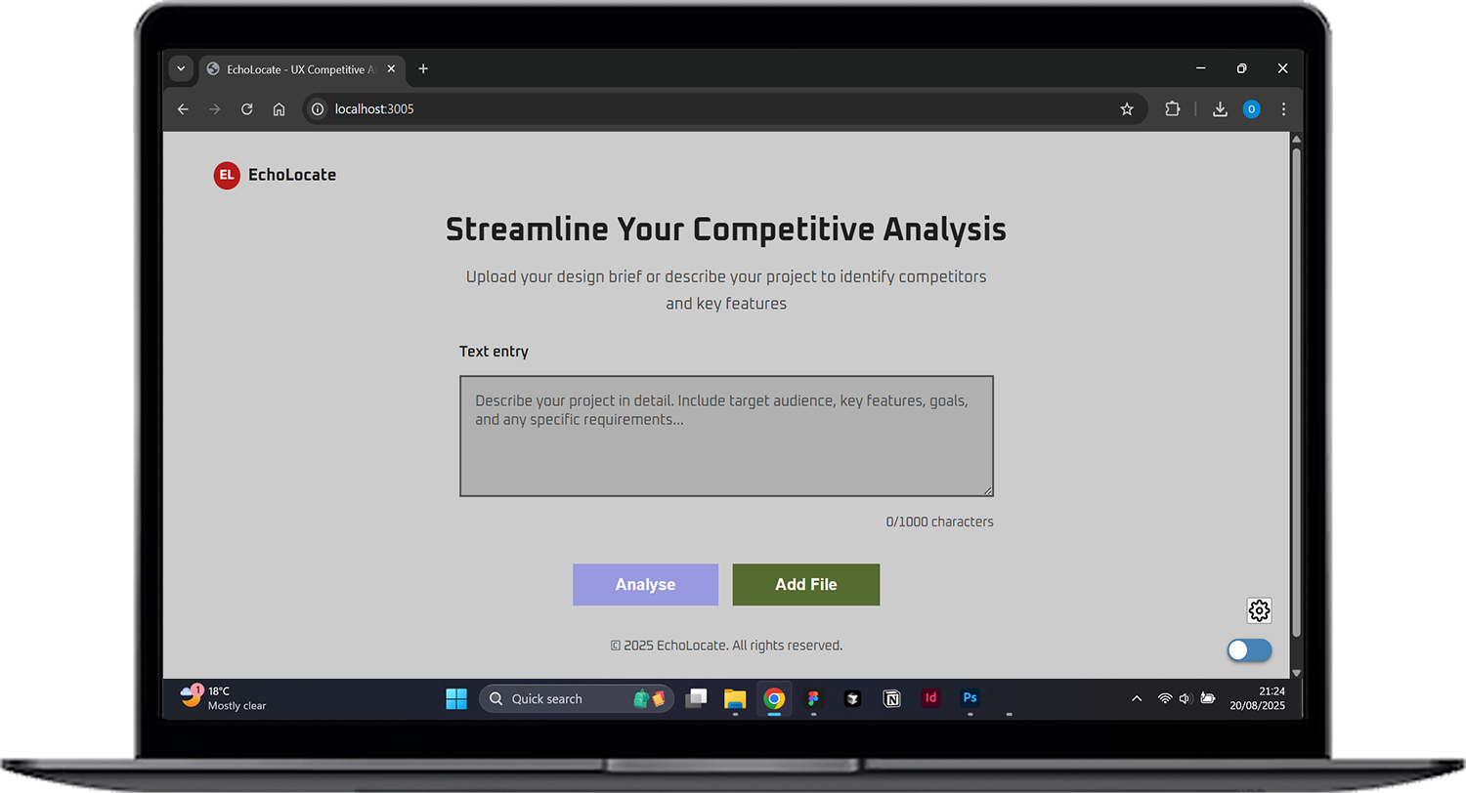1466x793 pixels.
Task: Expand the tab search dropdown arrow
Action: pyautogui.click(x=181, y=69)
